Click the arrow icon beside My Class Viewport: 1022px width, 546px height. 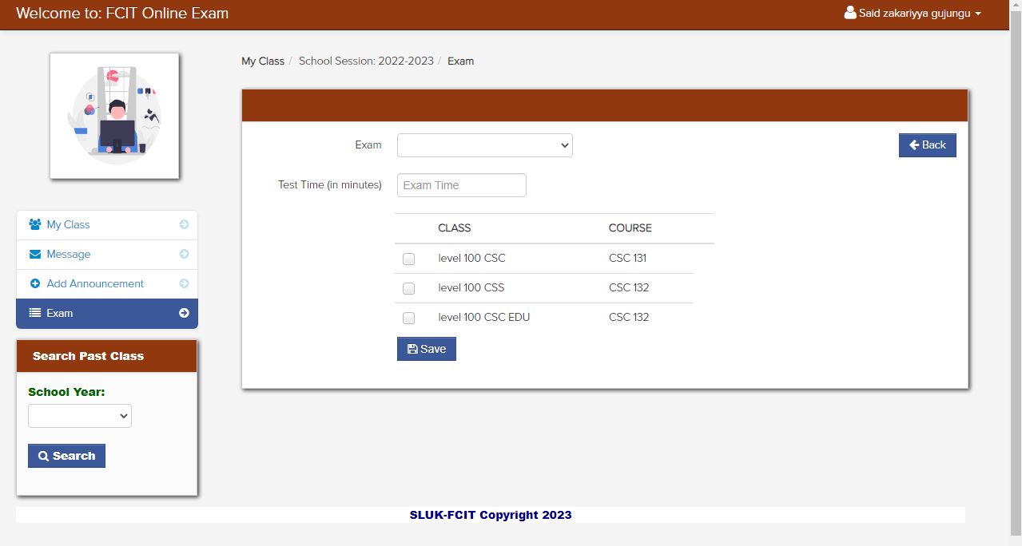[184, 224]
